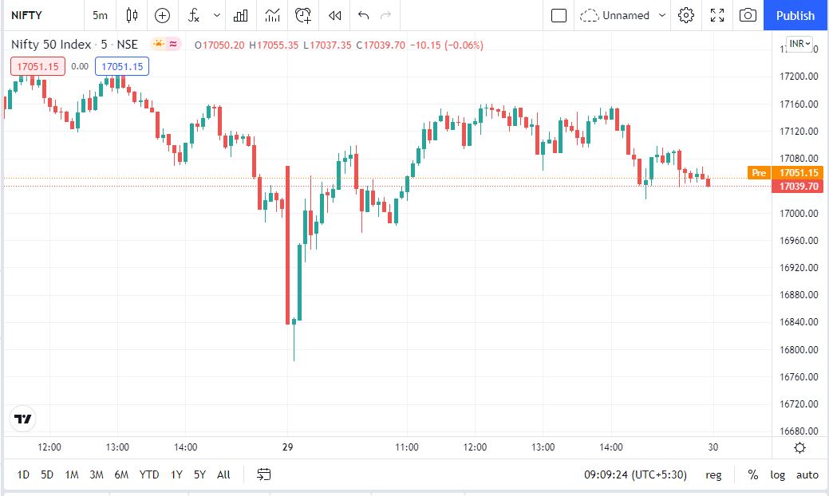
Task: Open timezone setting showing UTC+5:30
Action: 637,474
